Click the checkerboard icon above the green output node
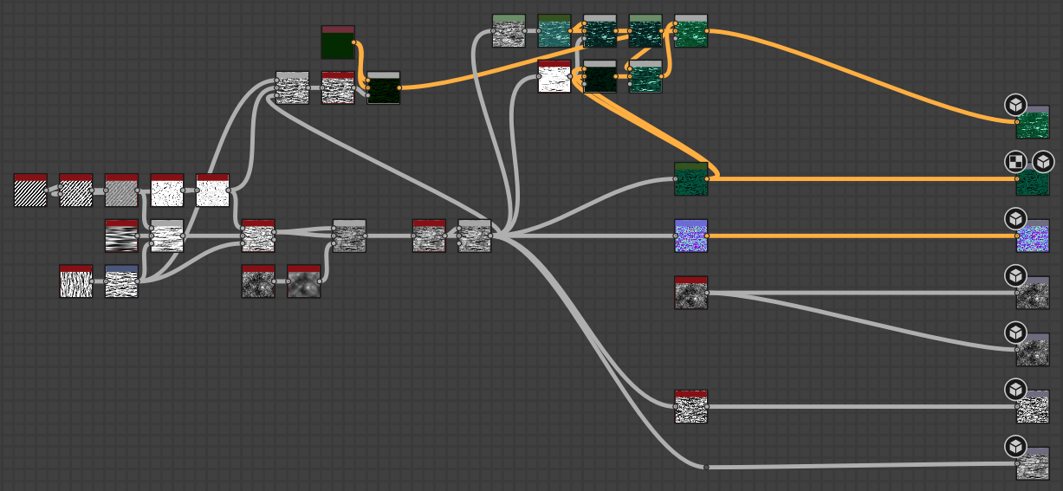This screenshot has height=491, width=1063. pos(1015,161)
